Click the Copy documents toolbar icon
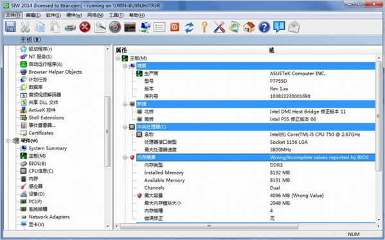Image resolution: width=385 pixels, height=240 pixels. point(40,27)
